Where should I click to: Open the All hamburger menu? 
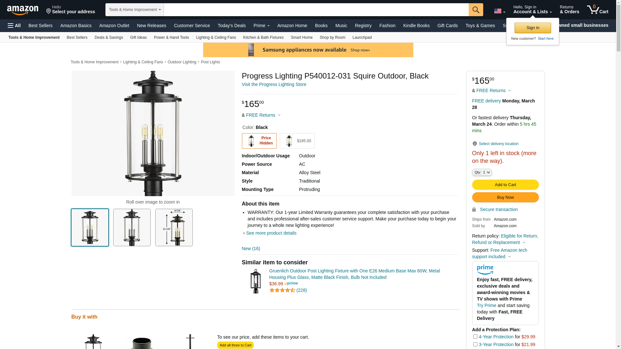(14, 26)
